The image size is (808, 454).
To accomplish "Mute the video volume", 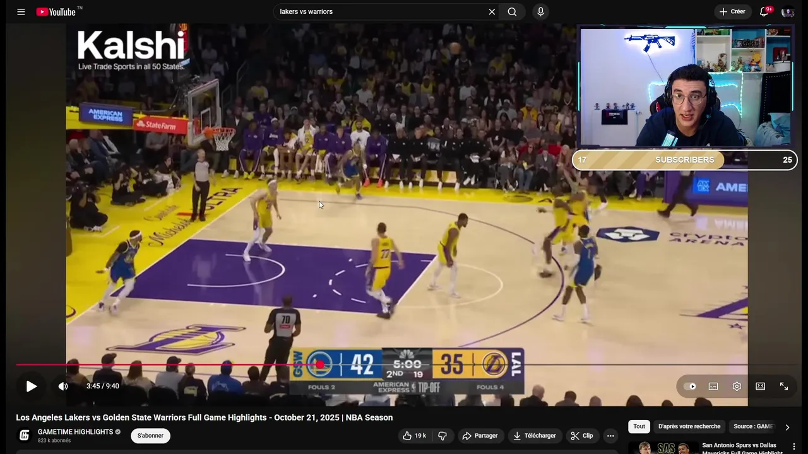I will [63, 387].
